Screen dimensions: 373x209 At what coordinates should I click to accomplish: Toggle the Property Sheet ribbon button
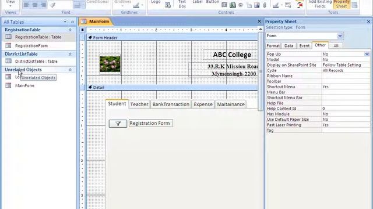pyautogui.click(x=342, y=4)
